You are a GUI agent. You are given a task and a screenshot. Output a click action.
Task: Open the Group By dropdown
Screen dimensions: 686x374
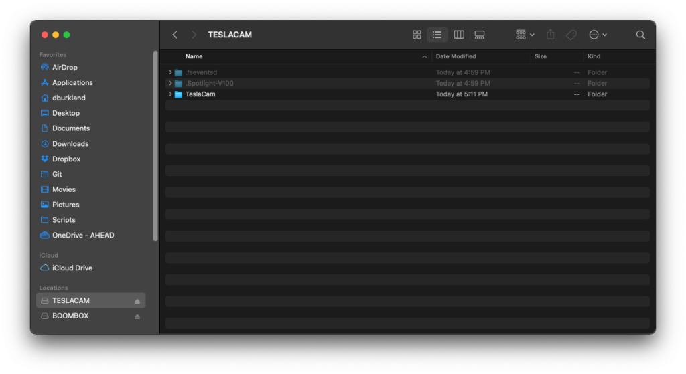click(x=525, y=35)
